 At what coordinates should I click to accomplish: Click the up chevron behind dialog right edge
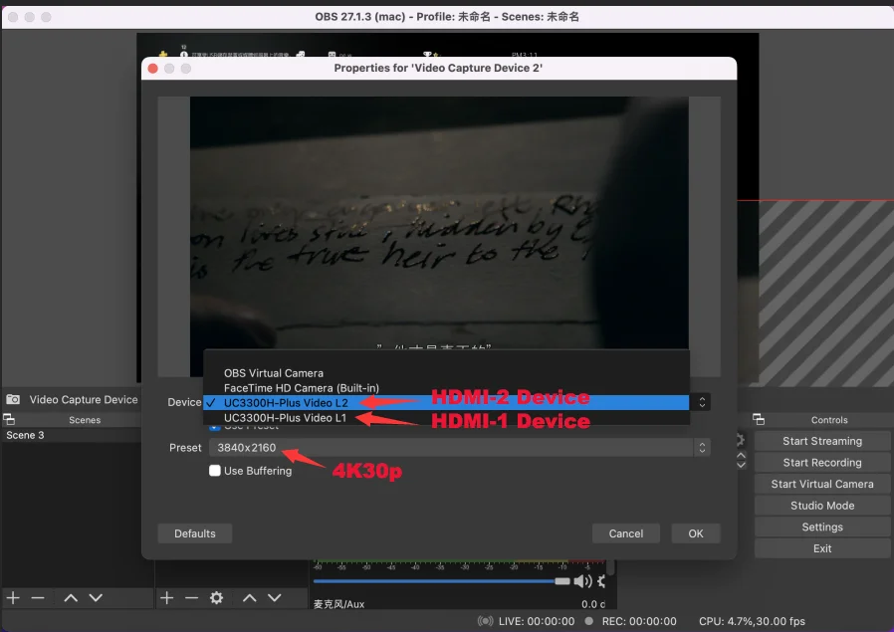pyautogui.click(x=742, y=455)
